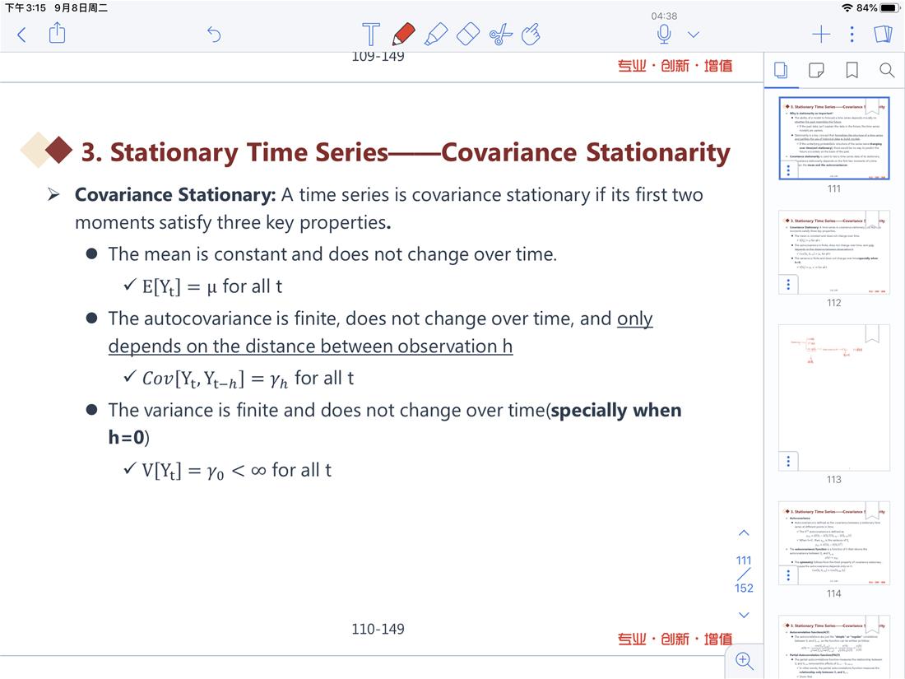The width and height of the screenshot is (905, 679).
Task: Go back to the note library
Action: point(22,35)
